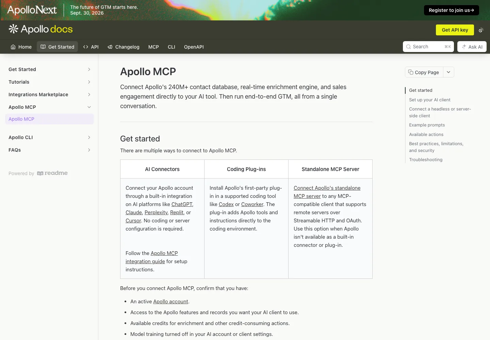The width and height of the screenshot is (490, 340).
Task: Jump to Connect a headless or server-side client
Action: [x=440, y=113]
